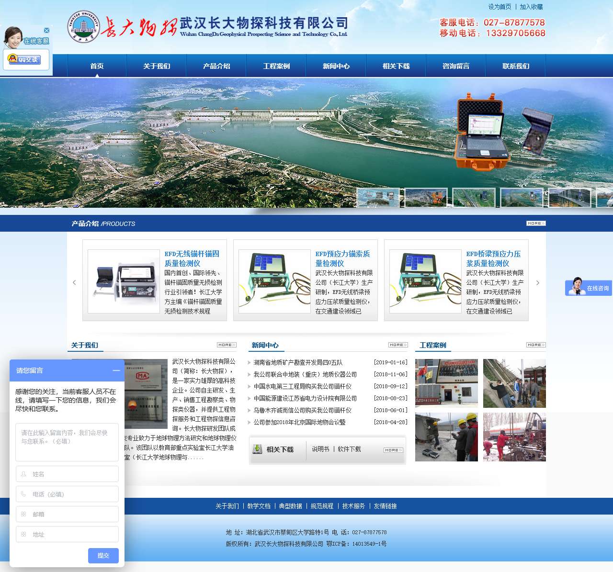Image resolution: width=613 pixels, height=572 pixels.
Task: Open news 中国能源建设江苏省电力设计院有限公司
Action: click(x=305, y=399)
